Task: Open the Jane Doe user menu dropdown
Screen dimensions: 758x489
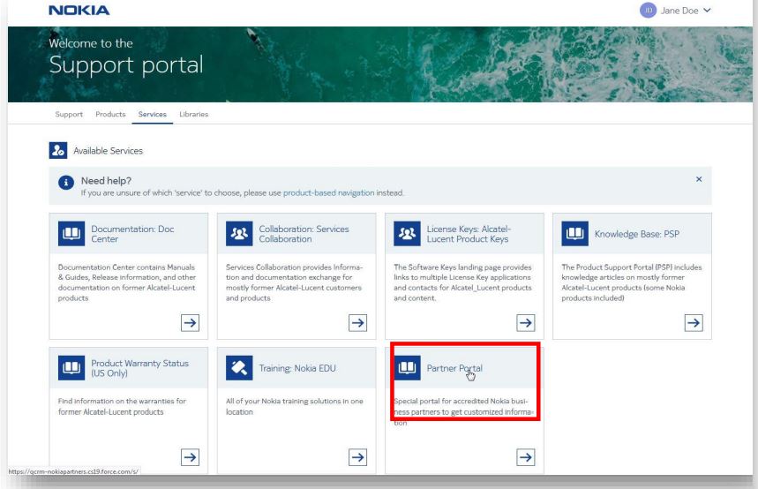Action: (705, 10)
